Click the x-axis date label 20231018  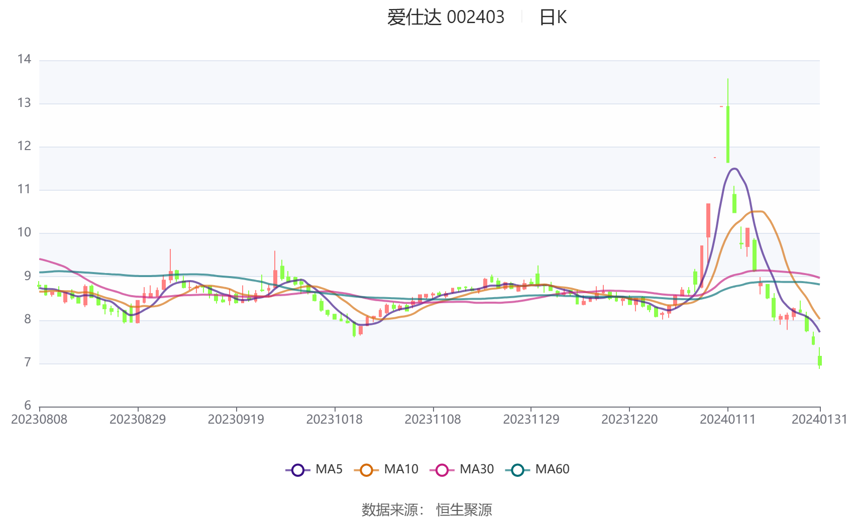(x=335, y=420)
